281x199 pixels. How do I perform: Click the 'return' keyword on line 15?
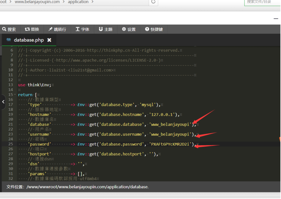pyautogui.click(x=25, y=95)
